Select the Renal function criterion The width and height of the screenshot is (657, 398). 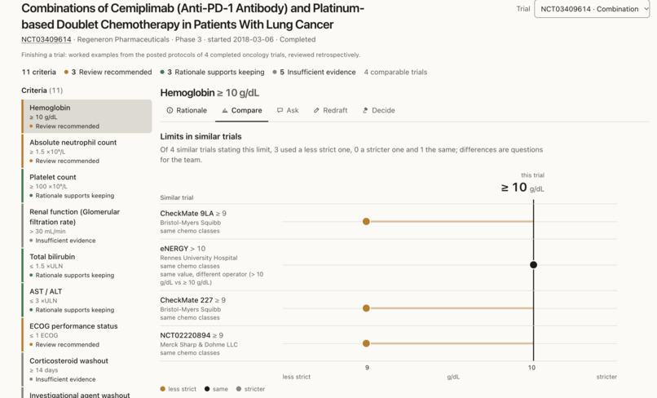[86, 226]
